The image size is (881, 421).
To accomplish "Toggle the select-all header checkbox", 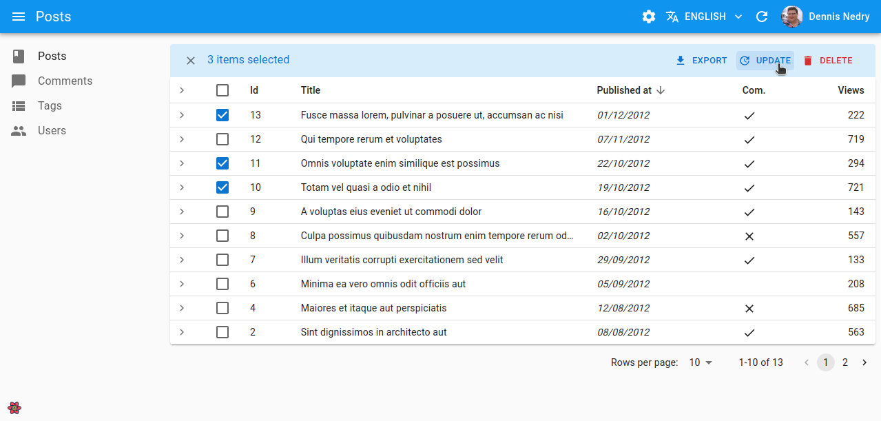I will coord(222,90).
